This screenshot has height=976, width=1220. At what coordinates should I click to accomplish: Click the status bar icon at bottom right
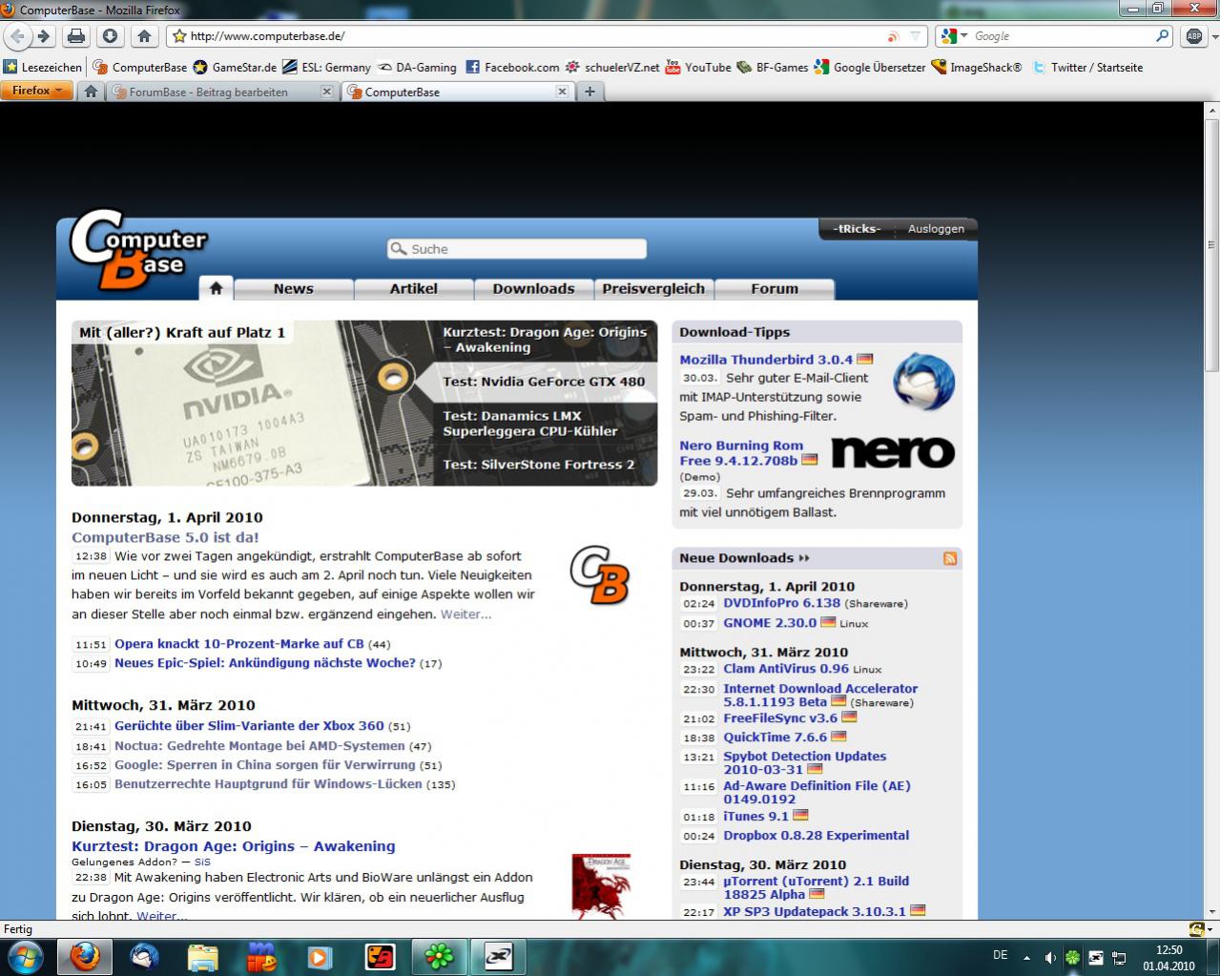(1195, 929)
